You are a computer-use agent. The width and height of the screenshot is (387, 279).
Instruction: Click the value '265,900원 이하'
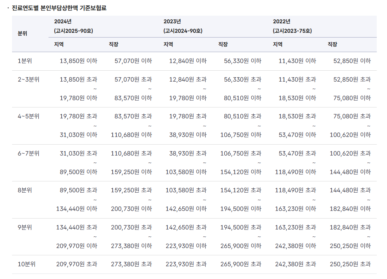pyautogui.click(x=241, y=246)
